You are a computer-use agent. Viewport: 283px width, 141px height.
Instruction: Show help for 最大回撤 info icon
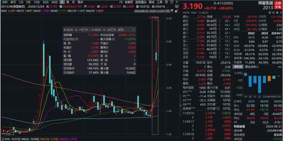[113, 39]
